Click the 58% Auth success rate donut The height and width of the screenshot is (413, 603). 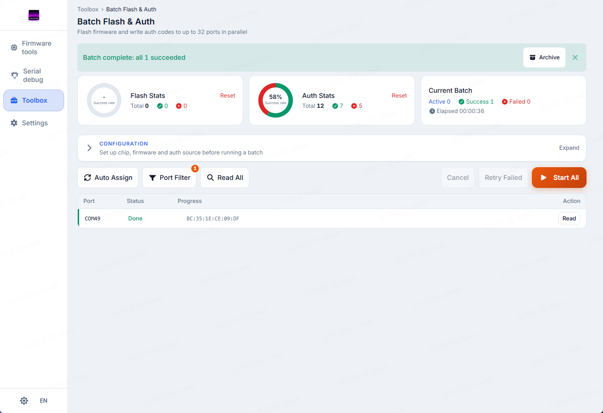pyautogui.click(x=276, y=100)
